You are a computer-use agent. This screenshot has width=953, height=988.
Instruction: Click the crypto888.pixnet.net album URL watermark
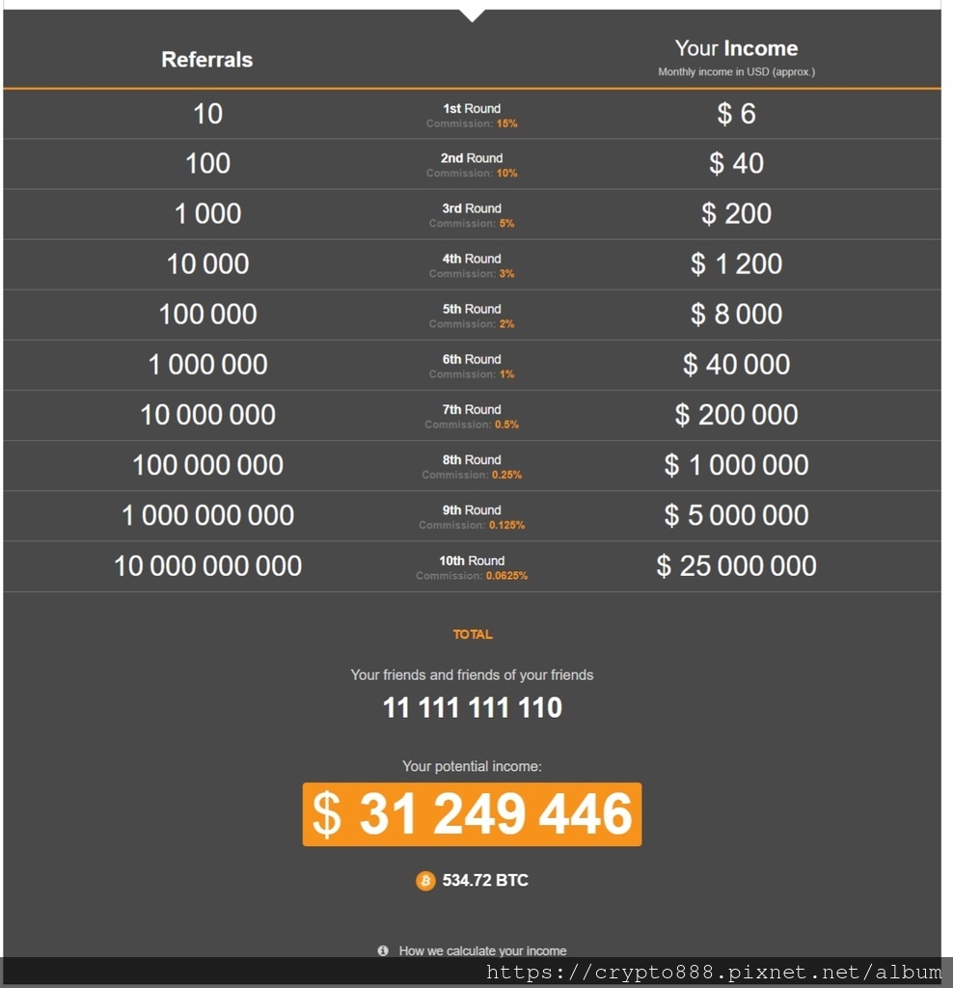pyautogui.click(x=714, y=973)
